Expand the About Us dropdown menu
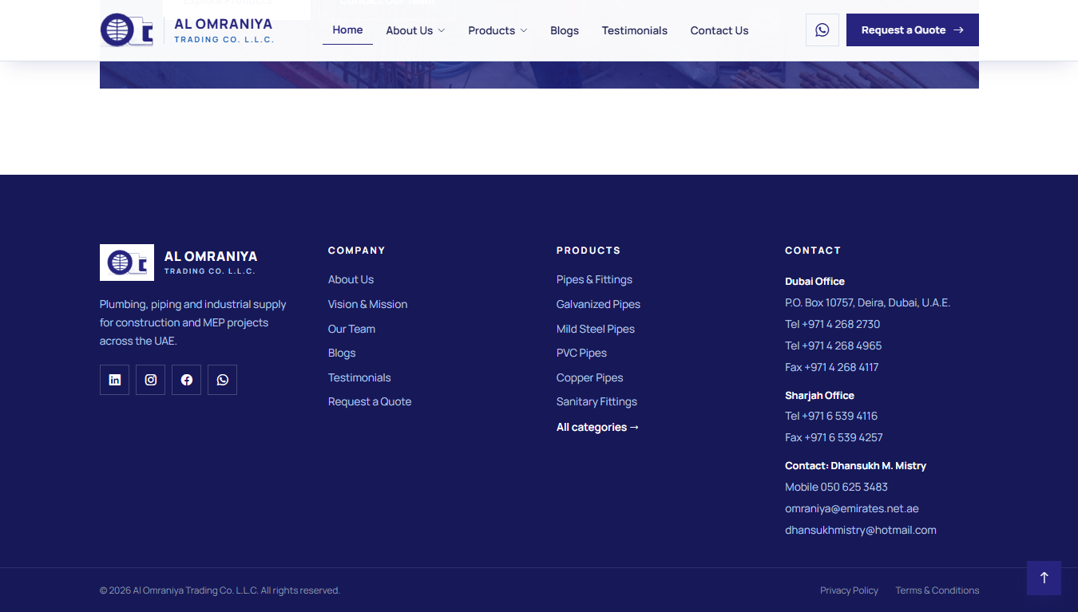The height and width of the screenshot is (612, 1078). pos(415,30)
